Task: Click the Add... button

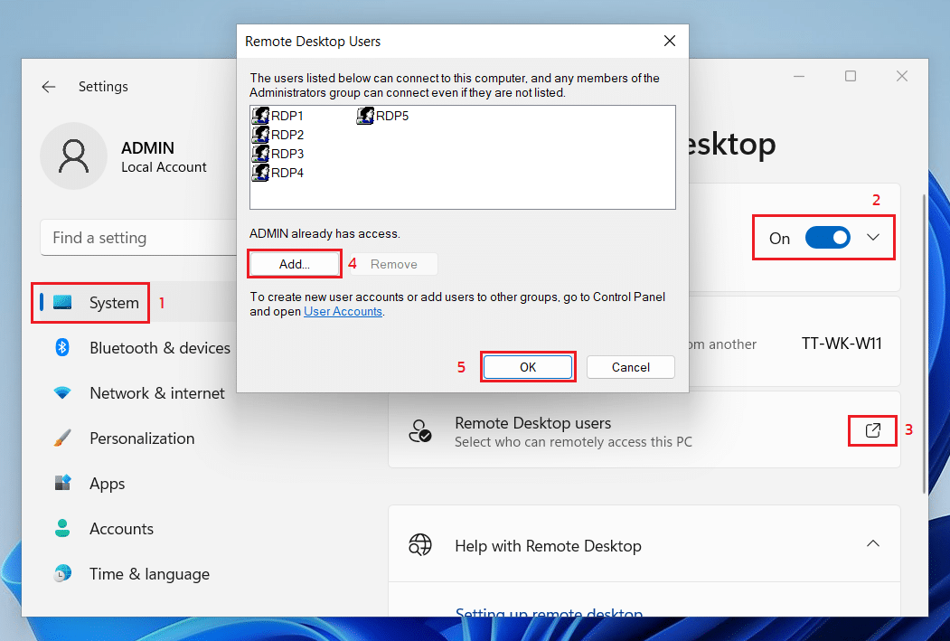Action: [x=295, y=264]
